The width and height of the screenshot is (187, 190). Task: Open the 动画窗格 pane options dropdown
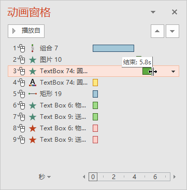[x=153, y=12]
